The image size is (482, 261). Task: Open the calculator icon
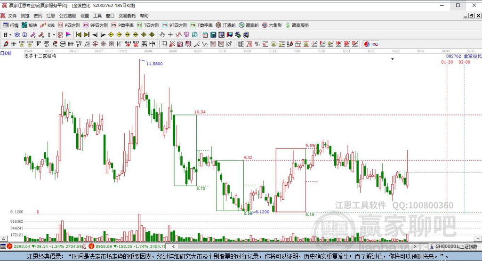pyautogui.click(x=213, y=35)
